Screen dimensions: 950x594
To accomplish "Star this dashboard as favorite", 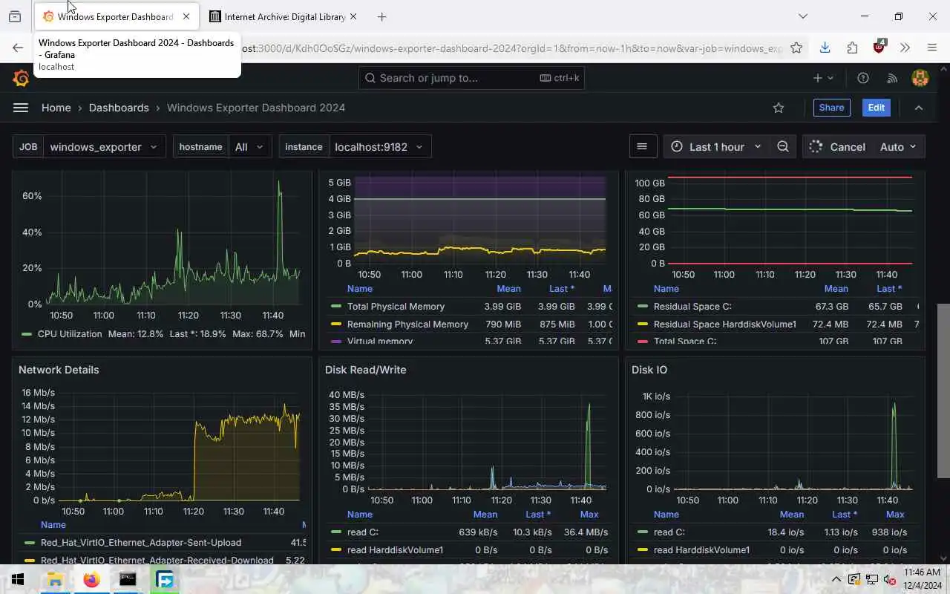I will click(779, 108).
